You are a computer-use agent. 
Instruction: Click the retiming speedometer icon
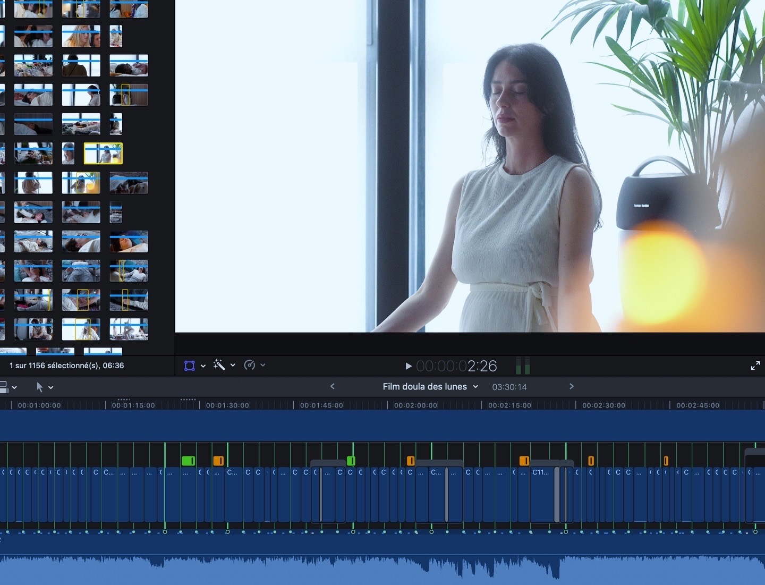pyautogui.click(x=249, y=365)
